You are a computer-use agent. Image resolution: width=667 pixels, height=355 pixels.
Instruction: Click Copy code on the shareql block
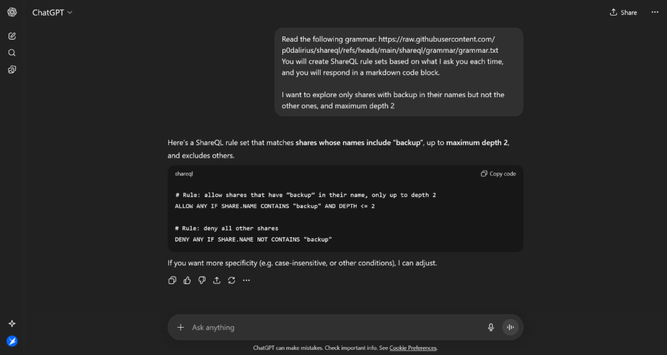(498, 173)
